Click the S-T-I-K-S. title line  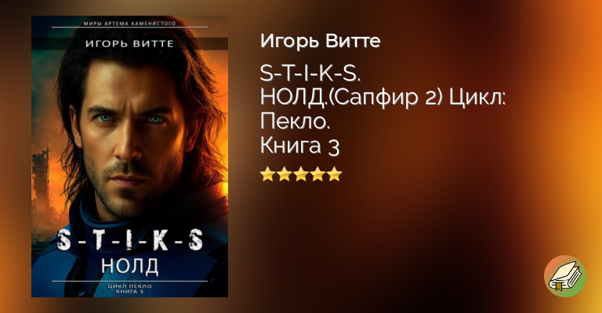pyautogui.click(x=310, y=74)
